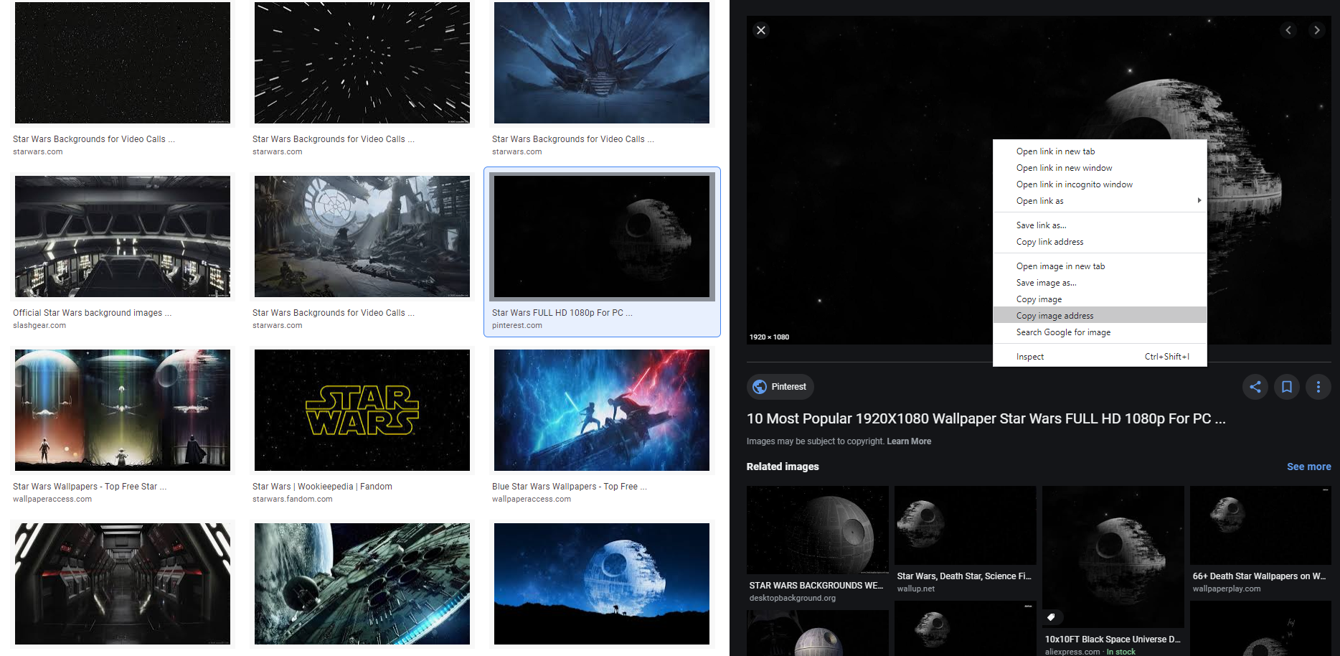Open the hyperspace streaks thumbnail
Screen dimensions: 1340x656
pos(362,62)
